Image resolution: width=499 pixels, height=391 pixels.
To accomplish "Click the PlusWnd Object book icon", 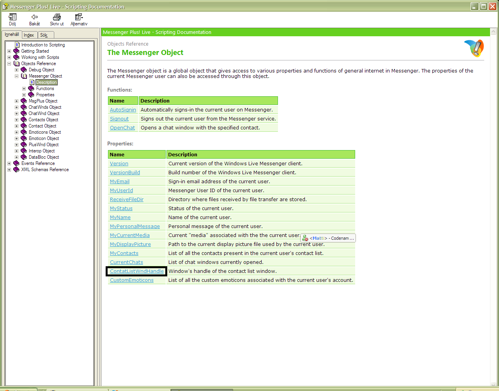I will 24,145.
